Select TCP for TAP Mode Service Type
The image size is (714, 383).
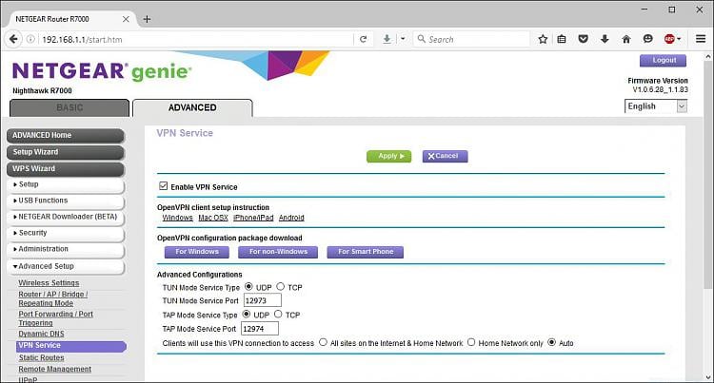278,315
